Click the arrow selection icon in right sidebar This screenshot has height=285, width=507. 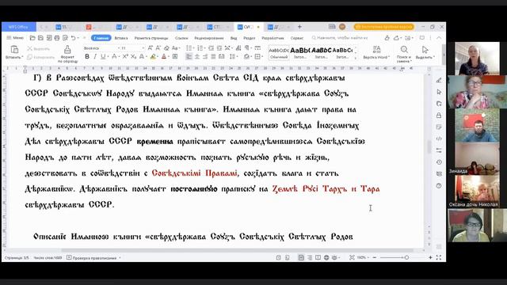pyautogui.click(x=439, y=92)
